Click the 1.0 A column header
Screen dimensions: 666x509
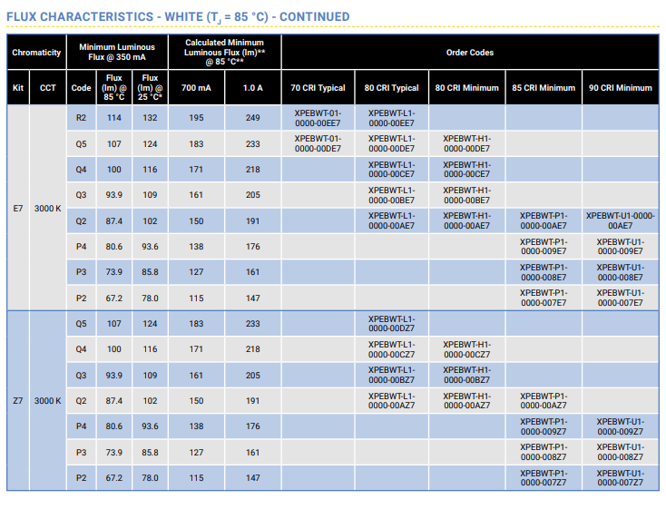pyautogui.click(x=253, y=87)
